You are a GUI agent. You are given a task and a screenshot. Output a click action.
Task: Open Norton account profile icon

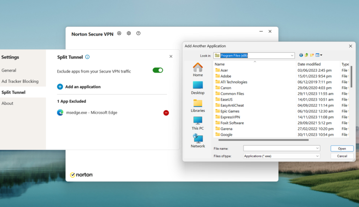click(119, 34)
